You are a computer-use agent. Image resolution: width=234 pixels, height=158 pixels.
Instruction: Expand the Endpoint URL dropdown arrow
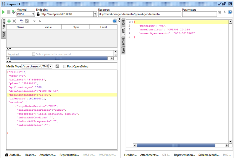[x=95, y=14]
